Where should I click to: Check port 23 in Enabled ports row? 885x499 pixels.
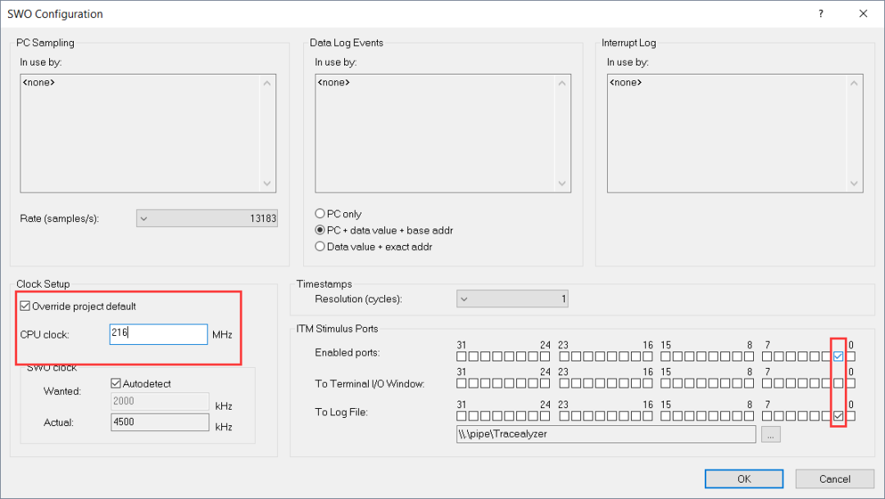pos(564,356)
